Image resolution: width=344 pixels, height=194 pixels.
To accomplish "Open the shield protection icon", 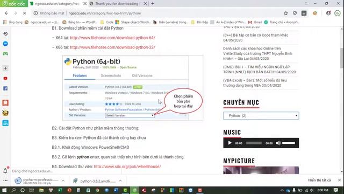I will pos(295,13).
